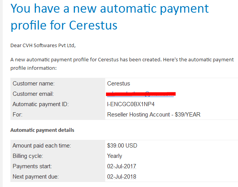Viewport: 238px width, 187px height.
Task: Click the Customer email label
Action: click(33, 94)
